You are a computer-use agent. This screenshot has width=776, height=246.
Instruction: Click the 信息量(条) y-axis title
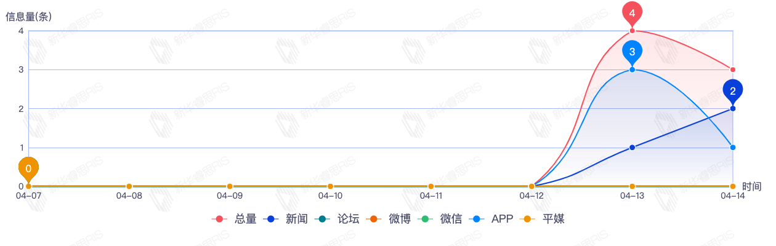click(x=28, y=17)
